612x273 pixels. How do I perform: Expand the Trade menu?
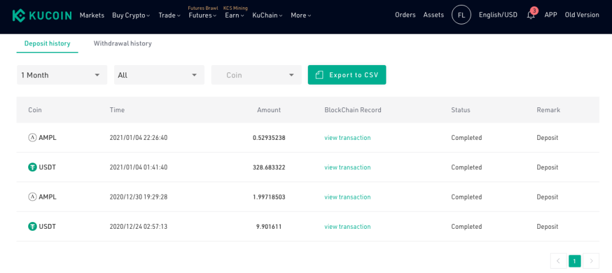[169, 15]
